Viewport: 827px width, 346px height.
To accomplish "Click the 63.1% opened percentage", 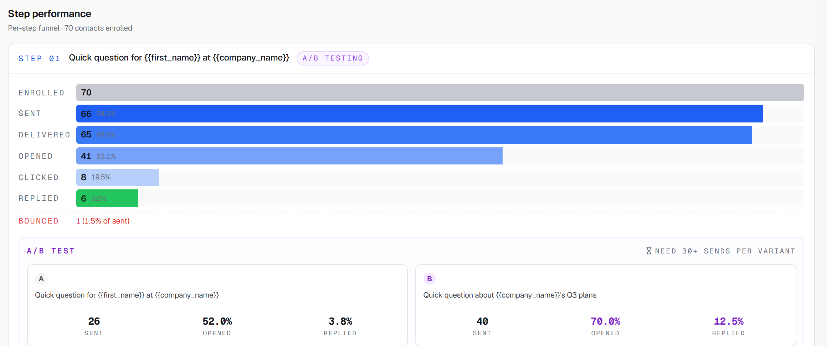I will click(106, 156).
